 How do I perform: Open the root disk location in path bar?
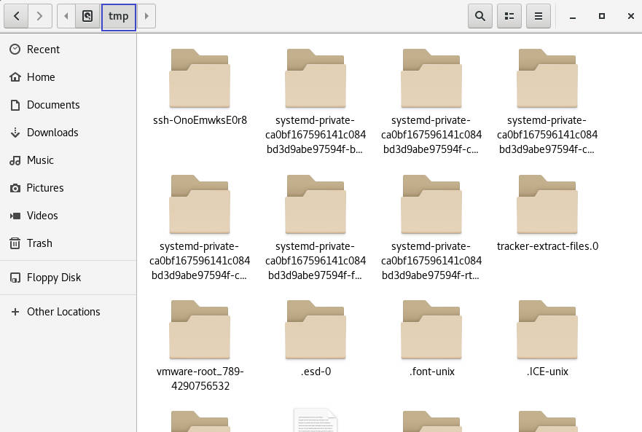pyautogui.click(x=87, y=16)
